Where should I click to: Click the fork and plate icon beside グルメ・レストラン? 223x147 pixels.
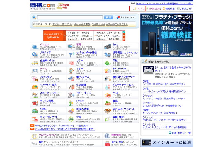tap(34, 136)
